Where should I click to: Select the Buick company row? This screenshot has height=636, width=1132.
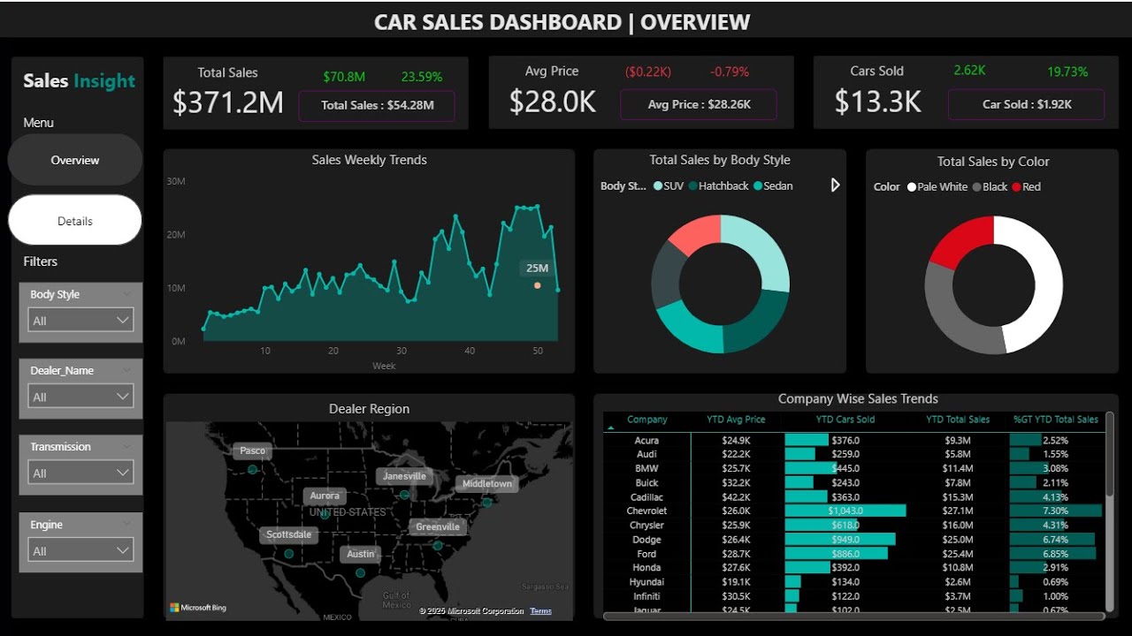pyautogui.click(x=853, y=482)
